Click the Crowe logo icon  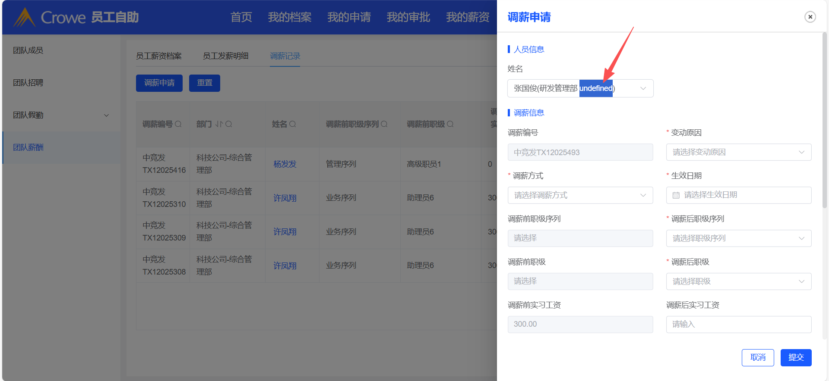pos(24,17)
